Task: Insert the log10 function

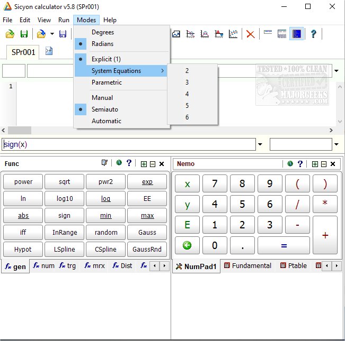Action: (x=64, y=199)
